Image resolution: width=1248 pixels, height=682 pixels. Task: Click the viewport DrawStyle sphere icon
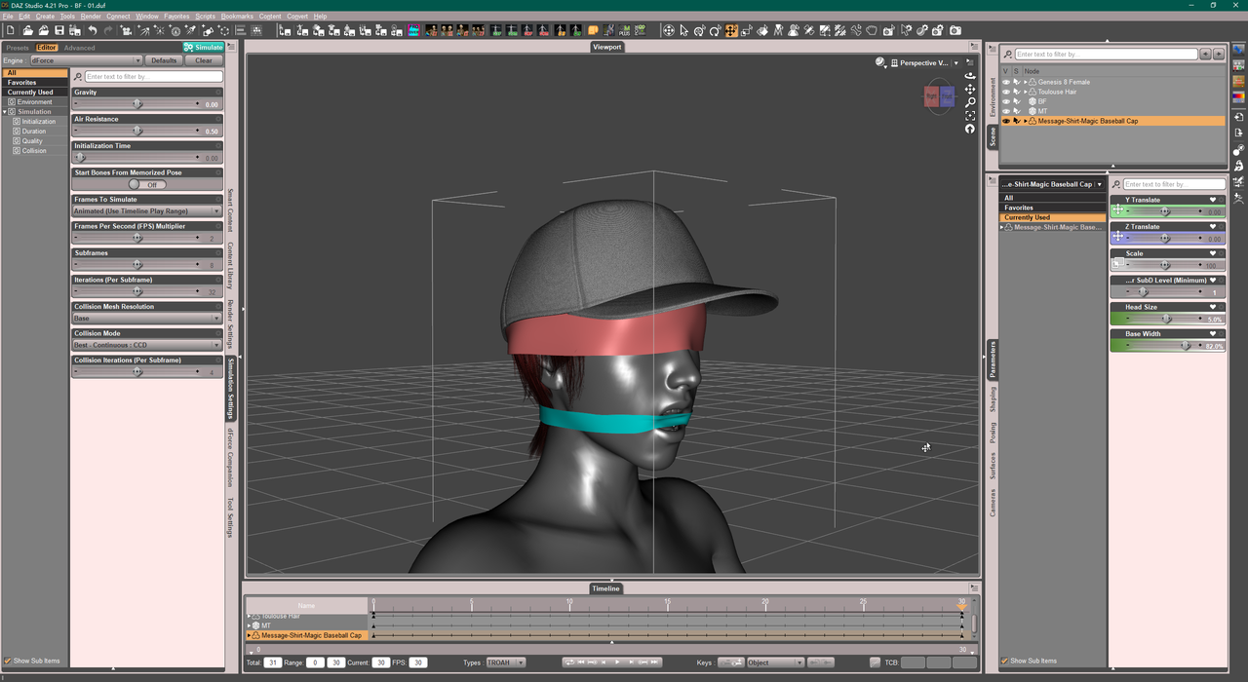[x=880, y=62]
